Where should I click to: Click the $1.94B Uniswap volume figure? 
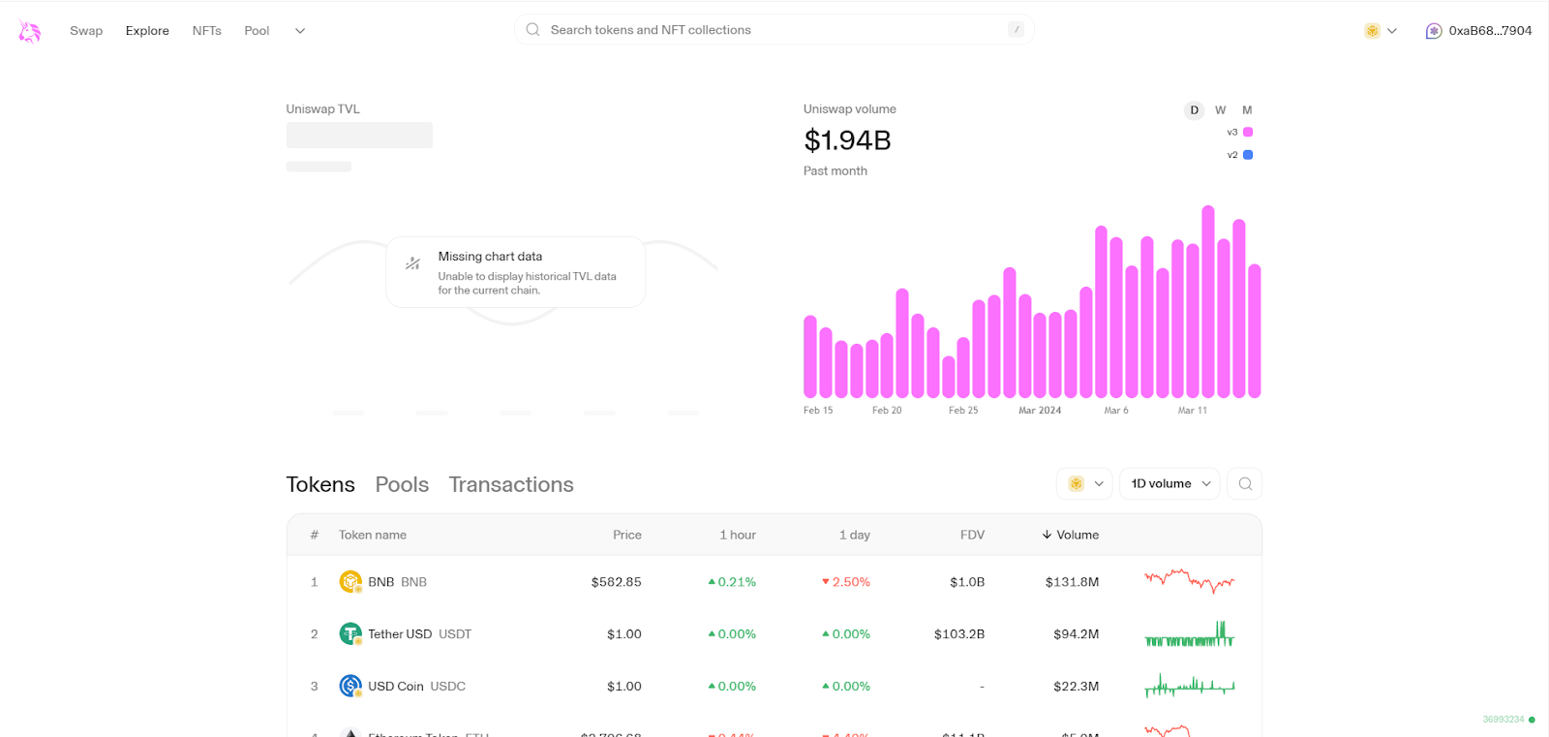point(847,140)
